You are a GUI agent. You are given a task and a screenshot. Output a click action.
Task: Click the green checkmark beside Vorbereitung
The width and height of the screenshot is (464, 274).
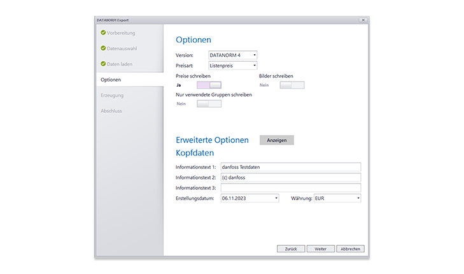pos(103,32)
